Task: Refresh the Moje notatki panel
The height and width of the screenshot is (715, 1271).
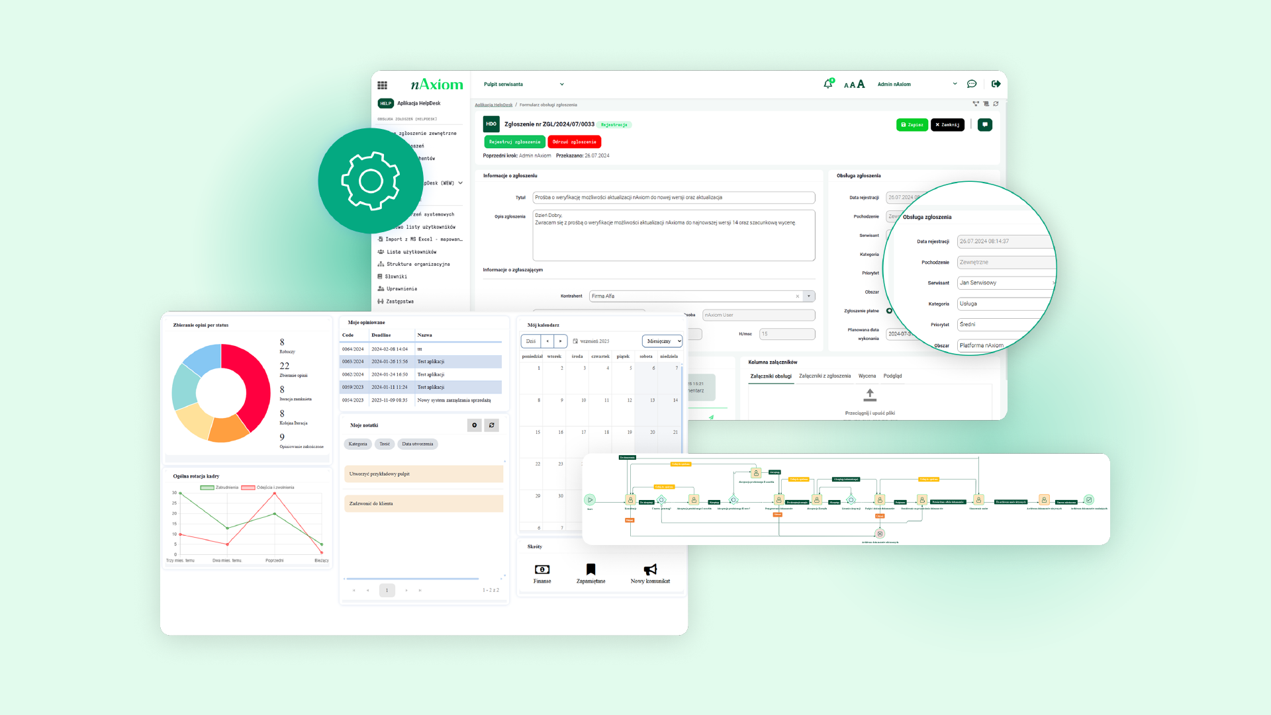Action: click(491, 425)
